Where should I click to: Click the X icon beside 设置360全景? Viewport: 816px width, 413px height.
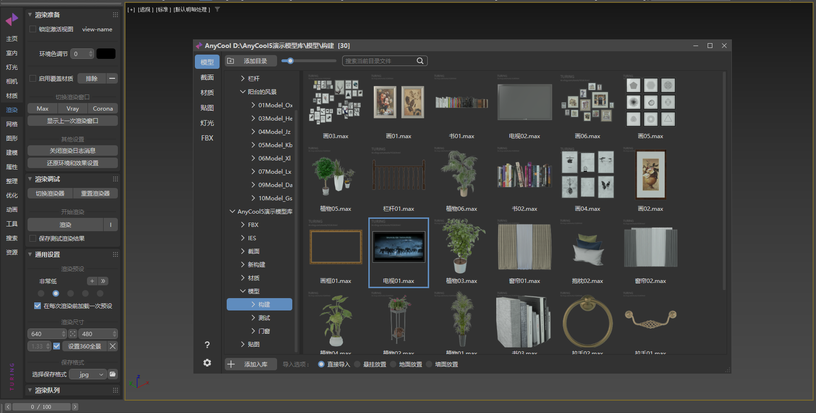click(x=113, y=346)
